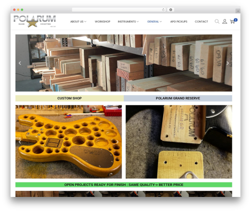
Task: Go to next slide in wood shelf banner
Action: [x=227, y=63]
